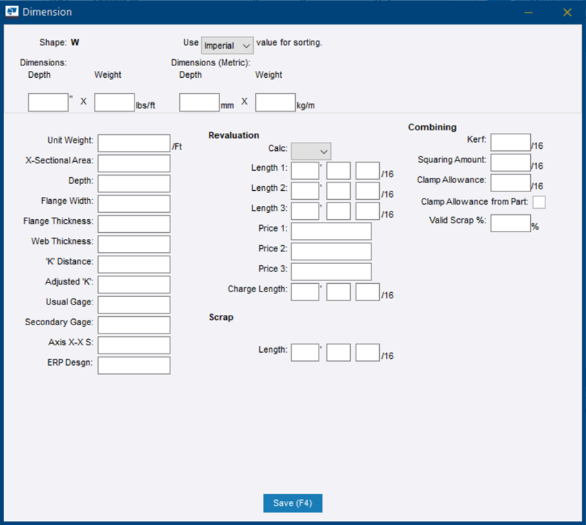Click the Kerf field under Combining
586x525 pixels.
point(509,142)
